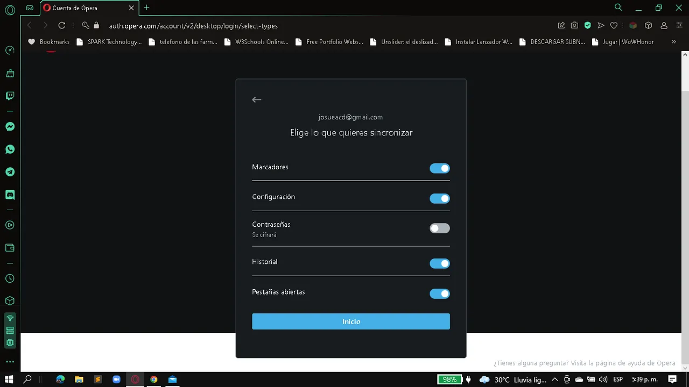
Task: Open Free Portfolio Webs bookmark
Action: (329, 41)
